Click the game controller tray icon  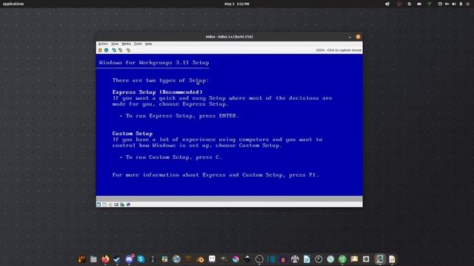click(x=419, y=4)
